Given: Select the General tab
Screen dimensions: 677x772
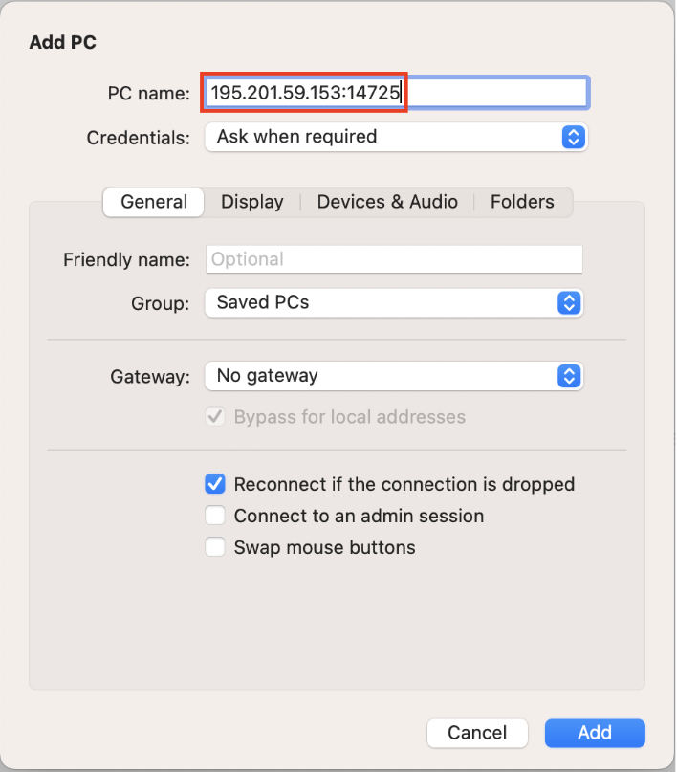Looking at the screenshot, I should [154, 202].
